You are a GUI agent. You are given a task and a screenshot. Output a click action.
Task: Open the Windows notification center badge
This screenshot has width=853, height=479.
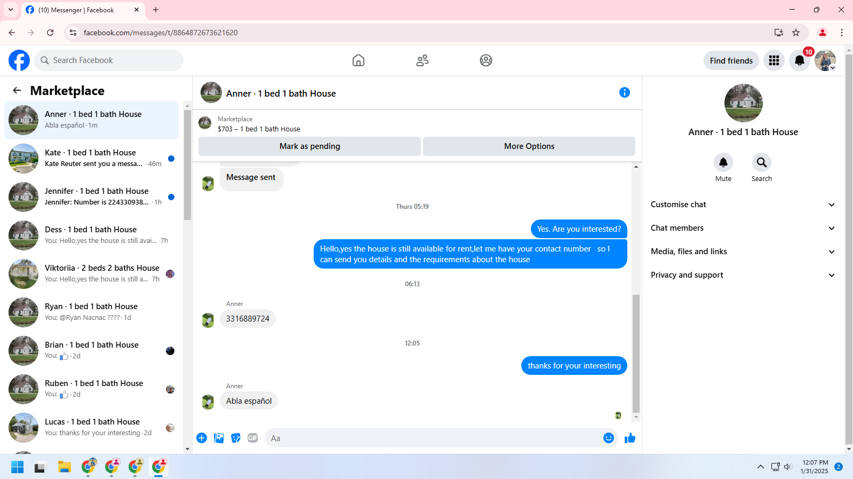click(x=839, y=467)
